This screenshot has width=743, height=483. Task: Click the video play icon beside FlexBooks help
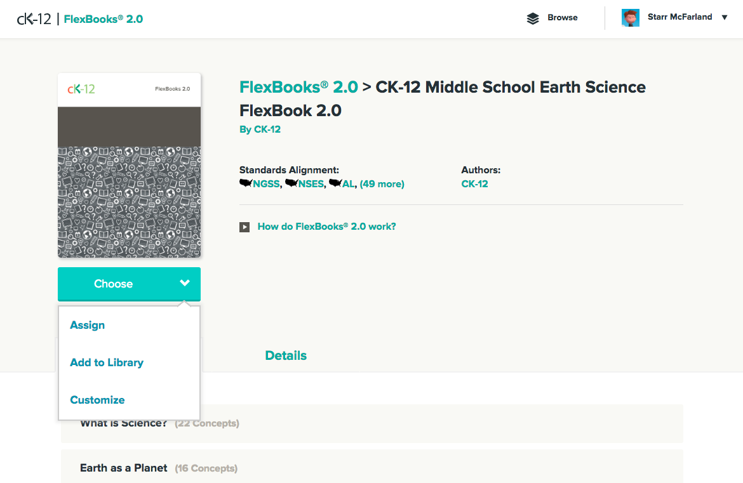(244, 227)
